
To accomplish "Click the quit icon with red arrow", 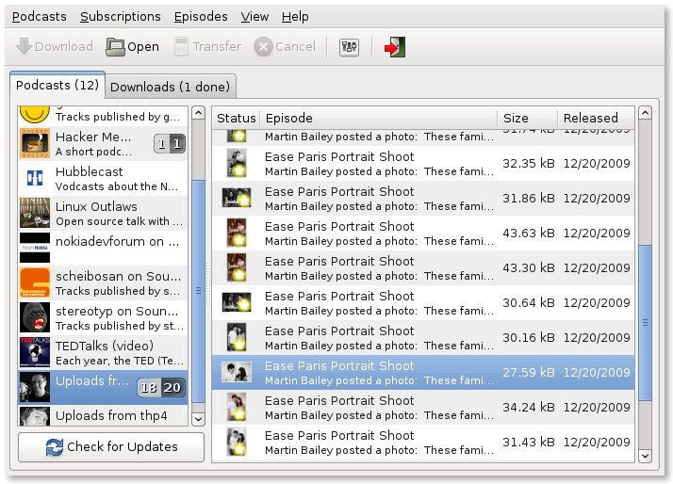I will tap(395, 47).
